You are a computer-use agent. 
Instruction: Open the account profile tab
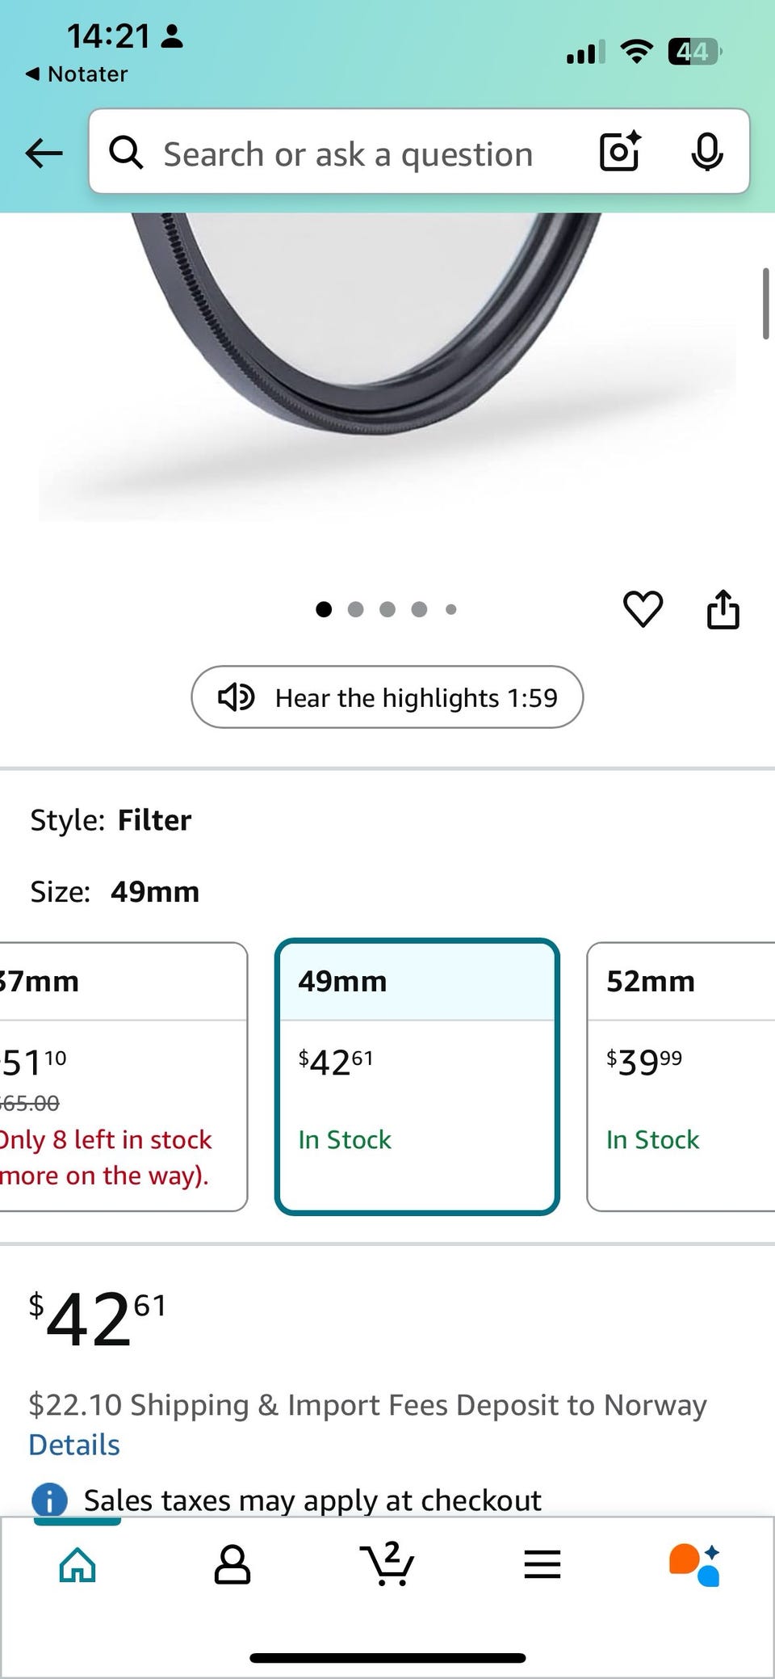232,1566
